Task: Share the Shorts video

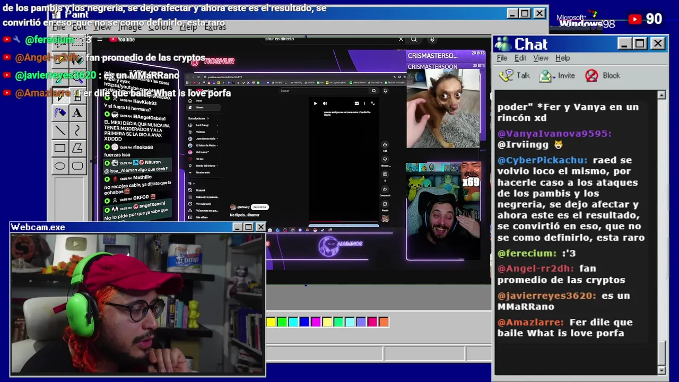Action: click(385, 189)
